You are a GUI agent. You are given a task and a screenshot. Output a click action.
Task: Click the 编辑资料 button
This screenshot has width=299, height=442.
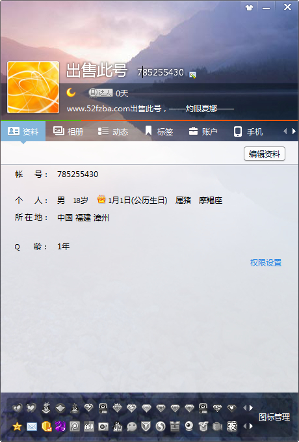pos(265,154)
